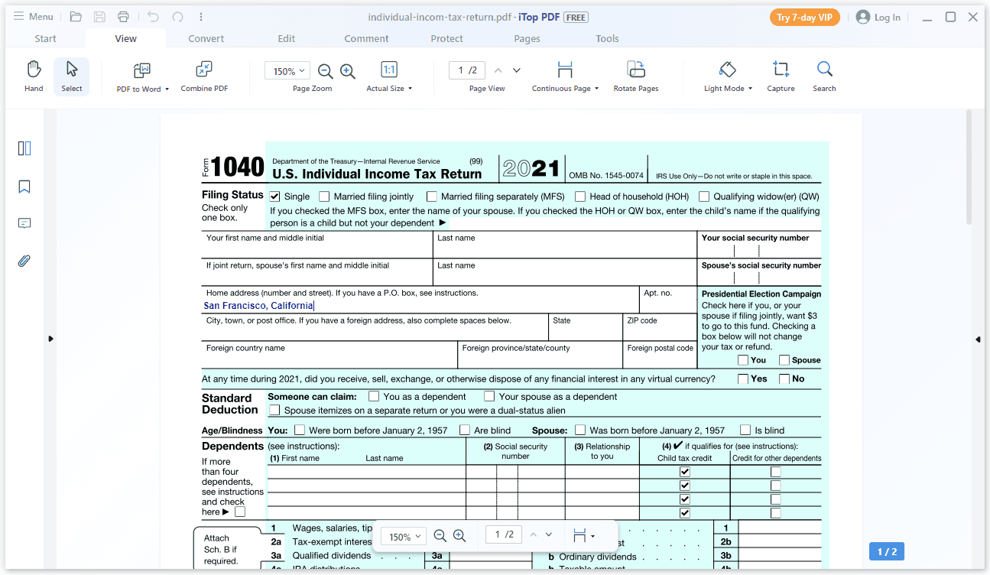The width and height of the screenshot is (990, 575).
Task: Click the Try 7-day VIP button
Action: [x=804, y=16]
